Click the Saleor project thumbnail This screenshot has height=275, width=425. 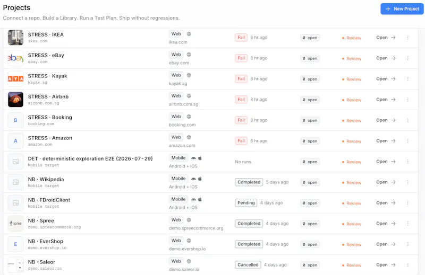coord(15,265)
